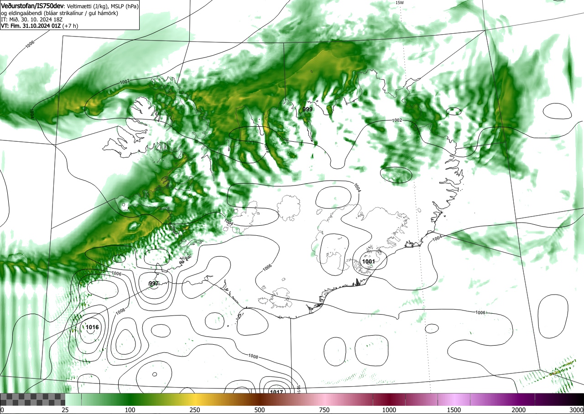Click the "og eldingaábendi (bláar strikalínur / gul hámörk)" line
Viewport: 584px width, 414px height.
59,13
